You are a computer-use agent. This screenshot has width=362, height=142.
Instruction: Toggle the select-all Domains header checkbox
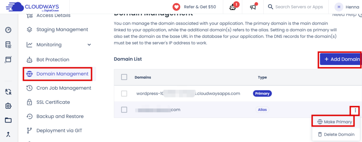pyautogui.click(x=124, y=77)
